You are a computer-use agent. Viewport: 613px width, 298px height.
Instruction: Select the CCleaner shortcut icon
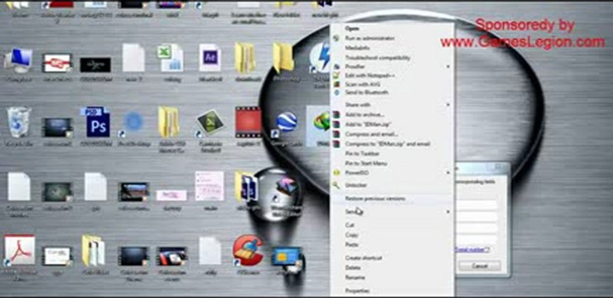pos(248,250)
